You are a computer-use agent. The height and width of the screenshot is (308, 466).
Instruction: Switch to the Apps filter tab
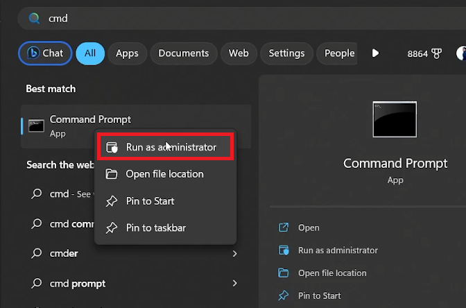coord(127,53)
